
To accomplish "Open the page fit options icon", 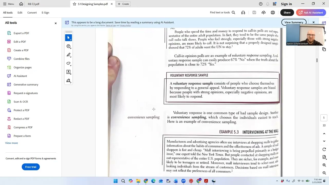I will point(324,157).
